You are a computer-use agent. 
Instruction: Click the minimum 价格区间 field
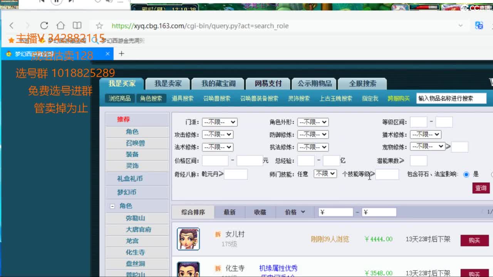(x=215, y=160)
